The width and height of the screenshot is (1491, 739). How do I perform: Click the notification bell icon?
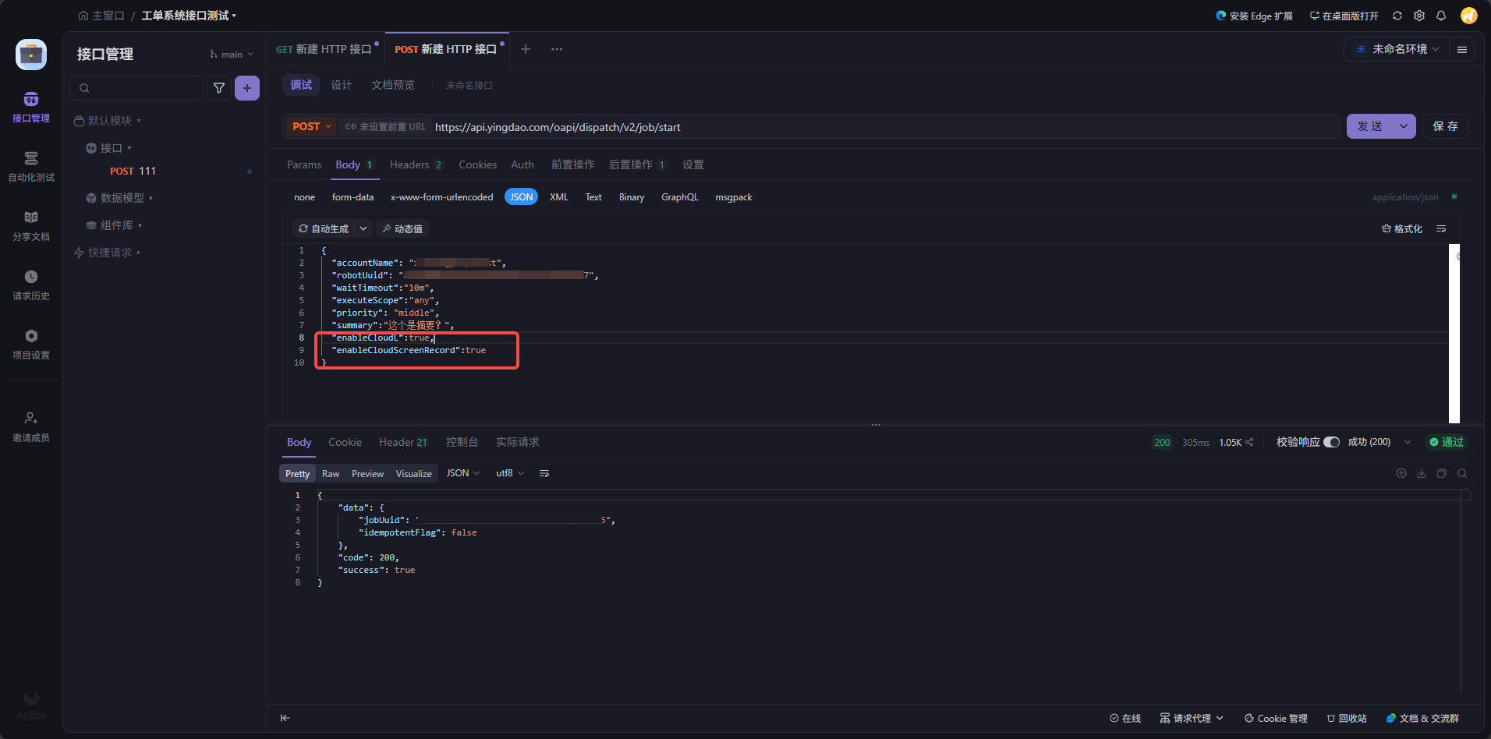point(1441,16)
